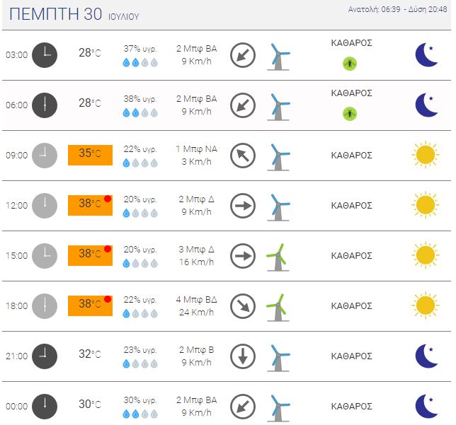Click the sun icon for 09:00
Viewport: 456px width, 425px height.
click(x=426, y=155)
